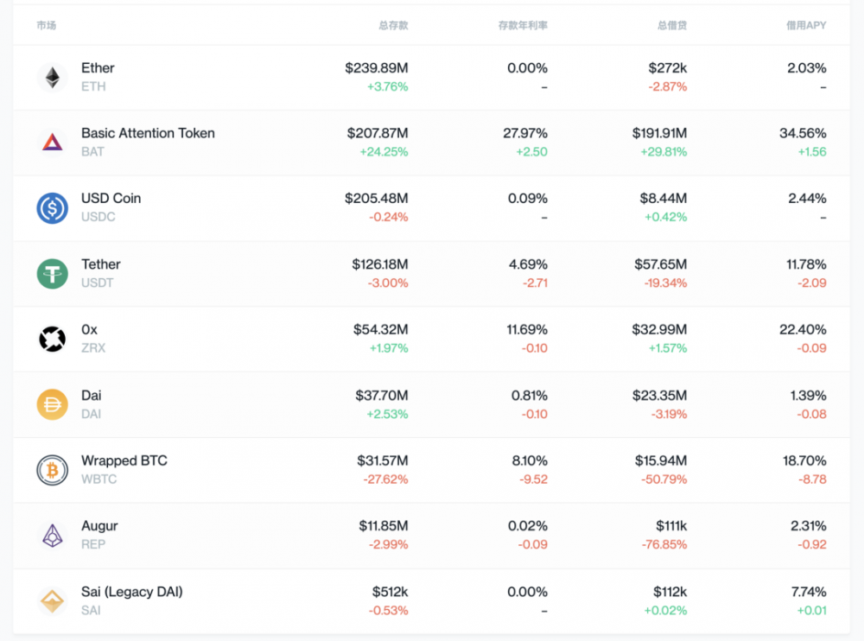Click the Basic Attention Token triangle icon
This screenshot has height=641, width=864.
tap(52, 143)
